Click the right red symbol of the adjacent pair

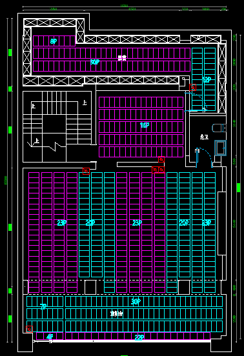161,170
